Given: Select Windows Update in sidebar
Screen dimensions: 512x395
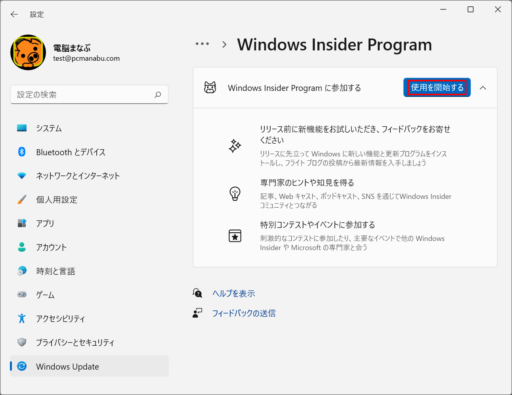Looking at the screenshot, I should point(89,366).
